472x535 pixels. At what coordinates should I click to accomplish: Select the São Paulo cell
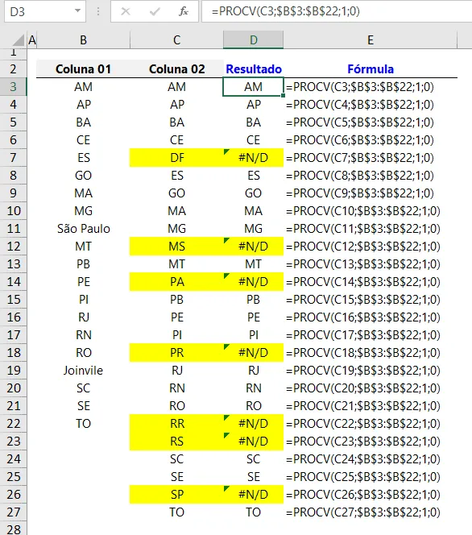pos(83,229)
